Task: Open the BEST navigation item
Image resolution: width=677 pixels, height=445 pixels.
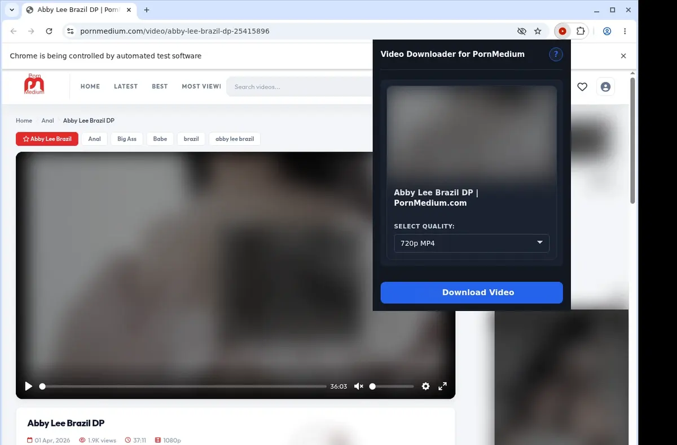Action: tap(160, 86)
